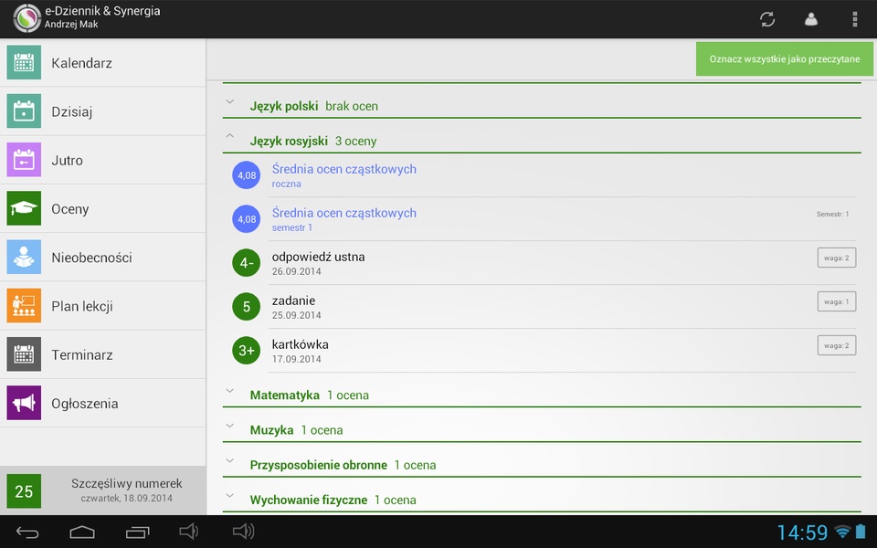Viewport: 877px width, 548px height.
Task: Open the recent apps button
Action: [138, 532]
